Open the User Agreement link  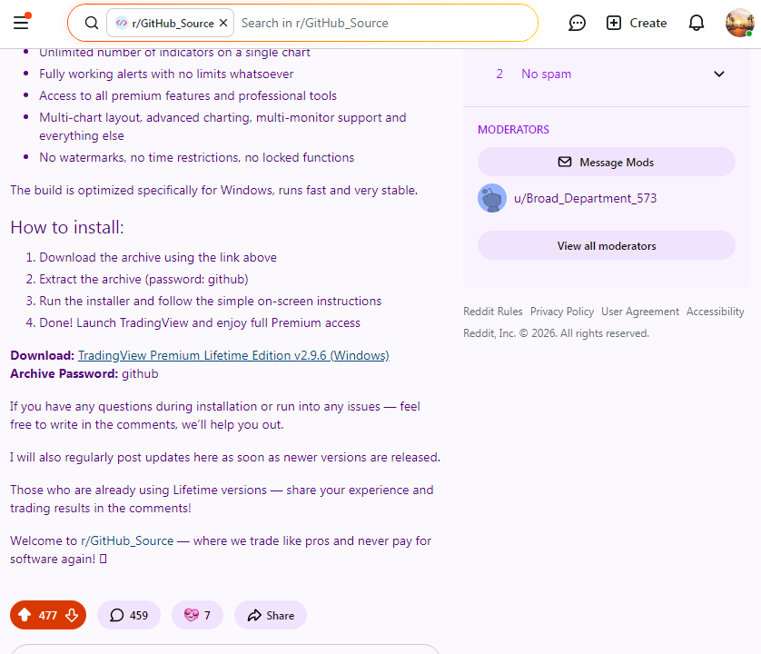[639, 312]
